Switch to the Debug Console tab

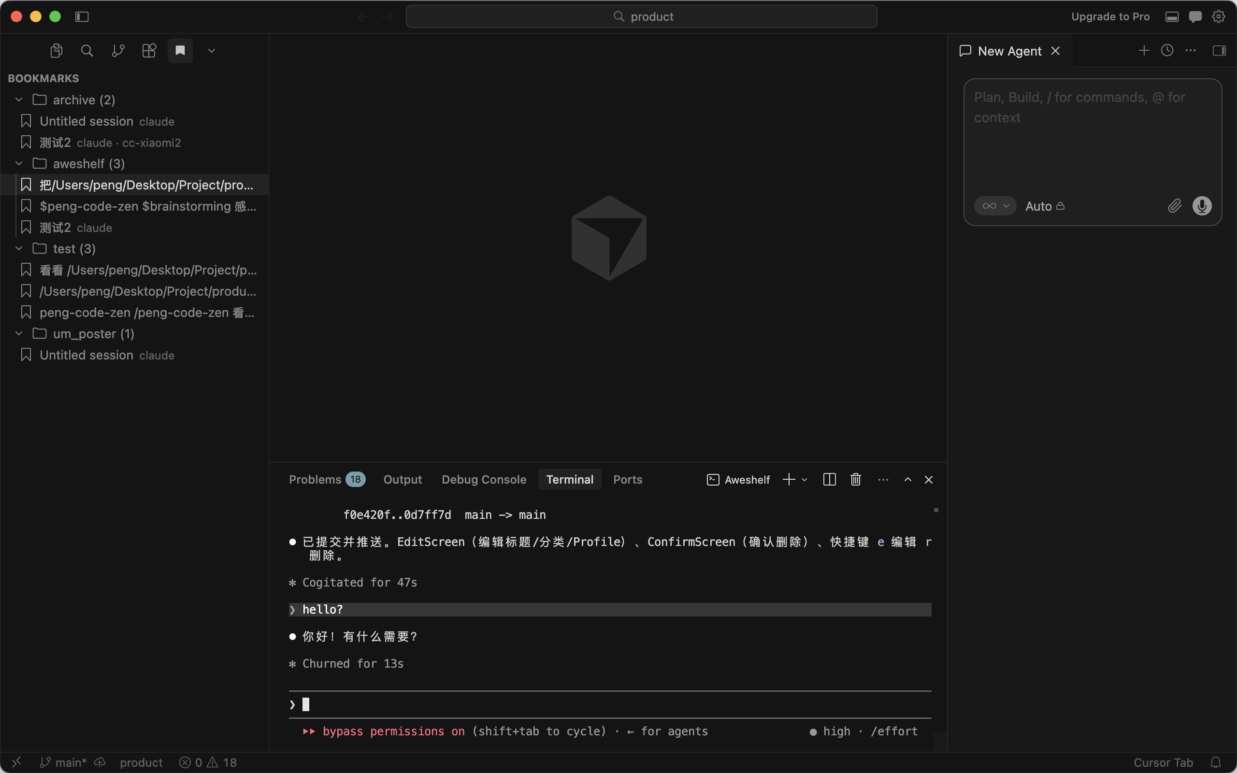tap(484, 480)
